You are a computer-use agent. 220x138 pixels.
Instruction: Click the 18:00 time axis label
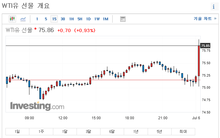[x=130, y=118]
